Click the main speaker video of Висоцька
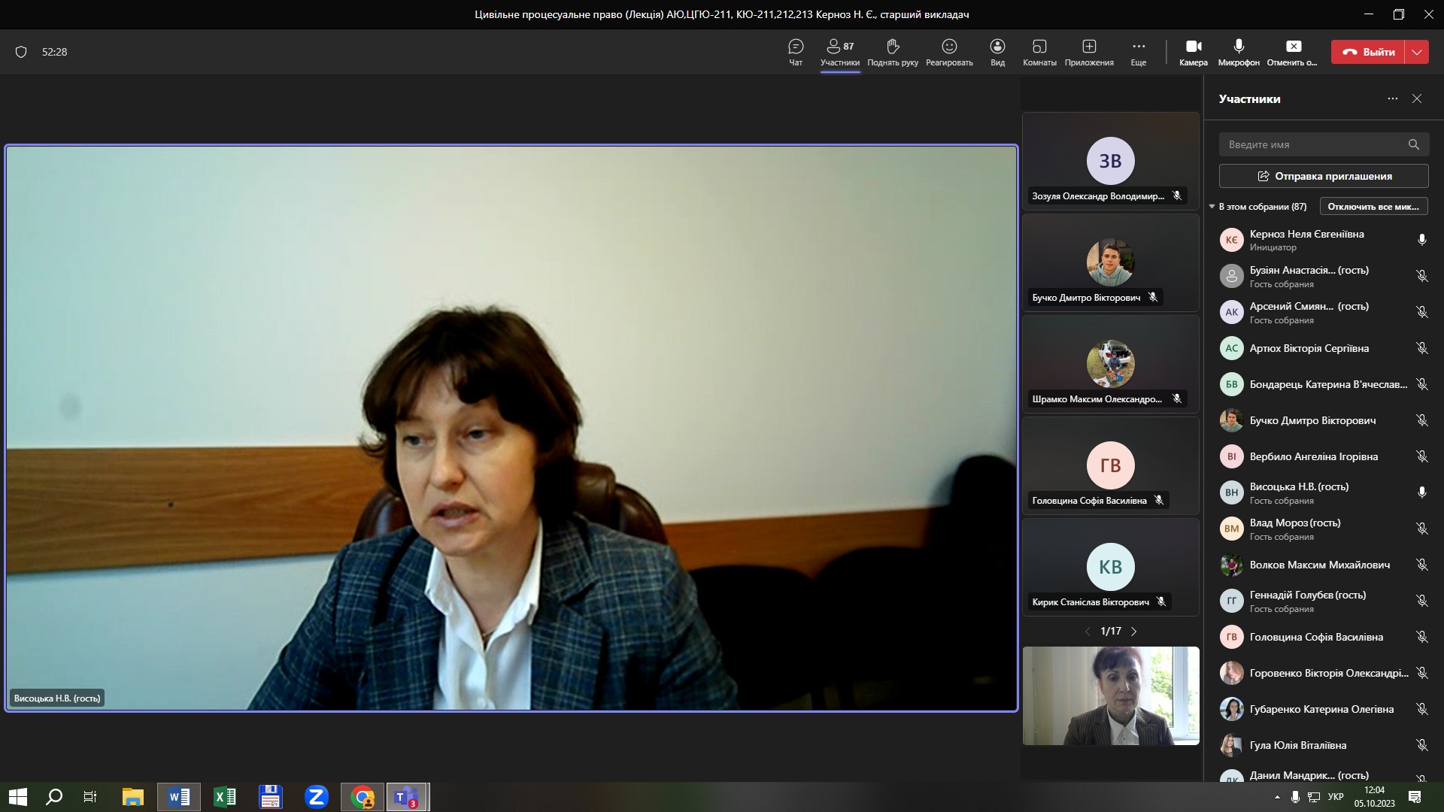Screen dimensions: 1444x812 pyautogui.click(x=511, y=428)
